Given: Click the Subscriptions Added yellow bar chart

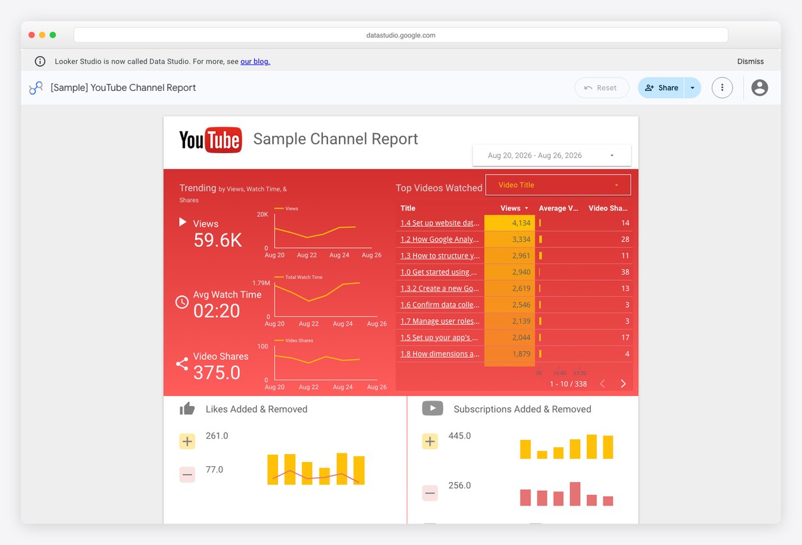Looking at the screenshot, I should point(567,447).
